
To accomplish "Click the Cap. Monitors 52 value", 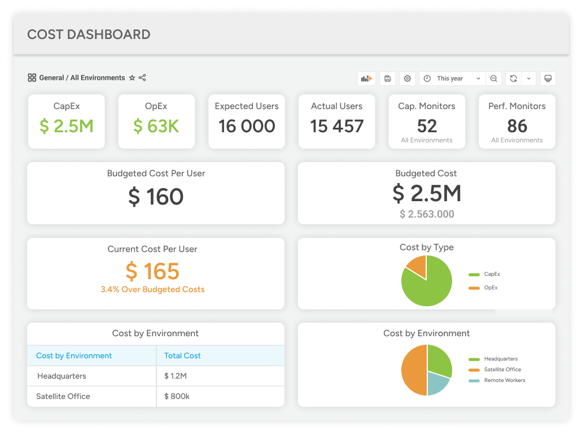I will (427, 126).
